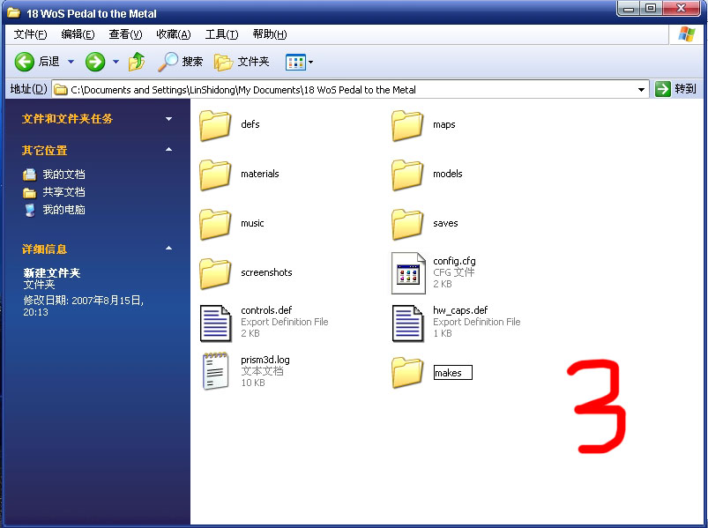This screenshot has height=528, width=708.
Task: Select the hw_caps.def file icon
Action: [x=407, y=323]
